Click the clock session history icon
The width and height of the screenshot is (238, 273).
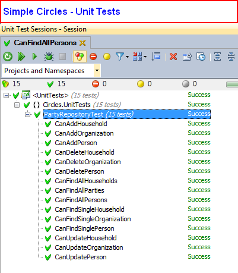[x=201, y=57]
